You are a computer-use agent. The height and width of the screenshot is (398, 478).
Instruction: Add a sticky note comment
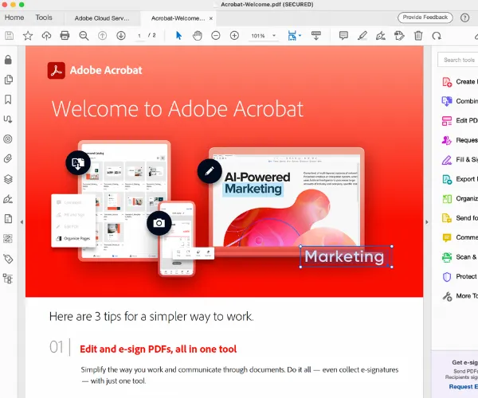click(x=343, y=36)
